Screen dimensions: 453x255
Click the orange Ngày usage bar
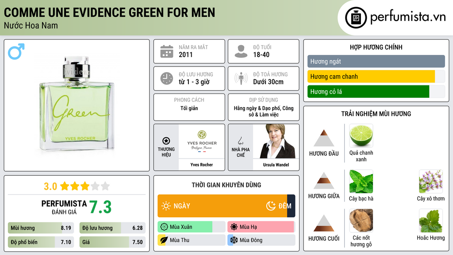coord(222,206)
